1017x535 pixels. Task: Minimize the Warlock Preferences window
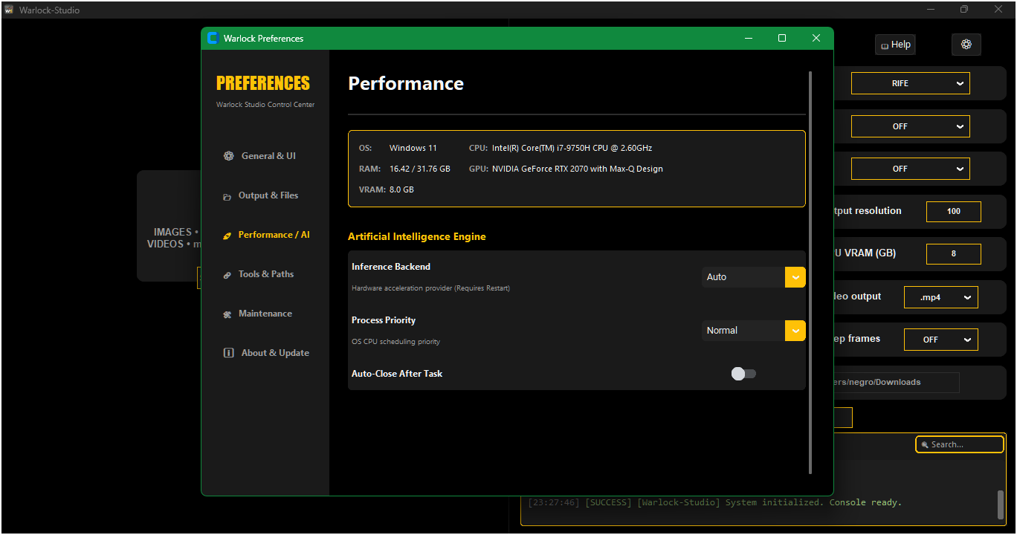(x=749, y=39)
